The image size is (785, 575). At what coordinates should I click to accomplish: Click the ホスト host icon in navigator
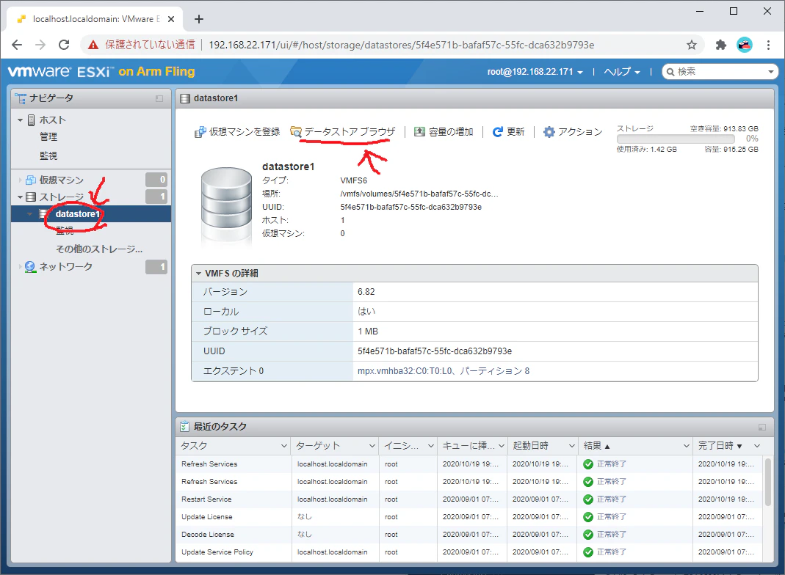(x=31, y=120)
